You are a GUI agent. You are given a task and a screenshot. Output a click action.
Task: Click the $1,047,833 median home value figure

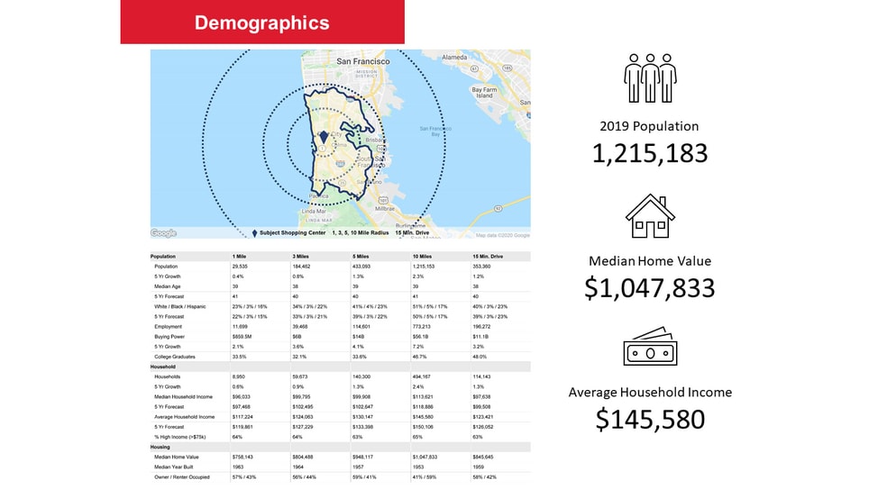(649, 287)
